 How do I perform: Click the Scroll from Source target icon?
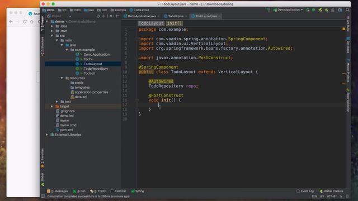(98, 16)
